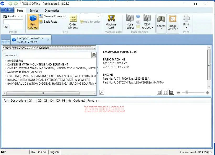The image size is (215, 155).
Task: Click the envelope icon in Hose Recipes
Action: [x=138, y=27]
